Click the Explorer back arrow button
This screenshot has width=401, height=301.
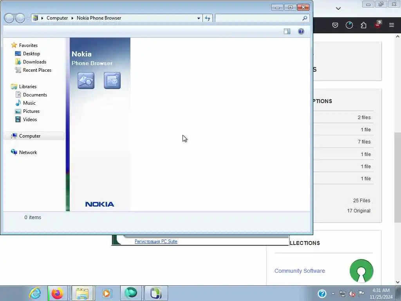pyautogui.click(x=9, y=18)
